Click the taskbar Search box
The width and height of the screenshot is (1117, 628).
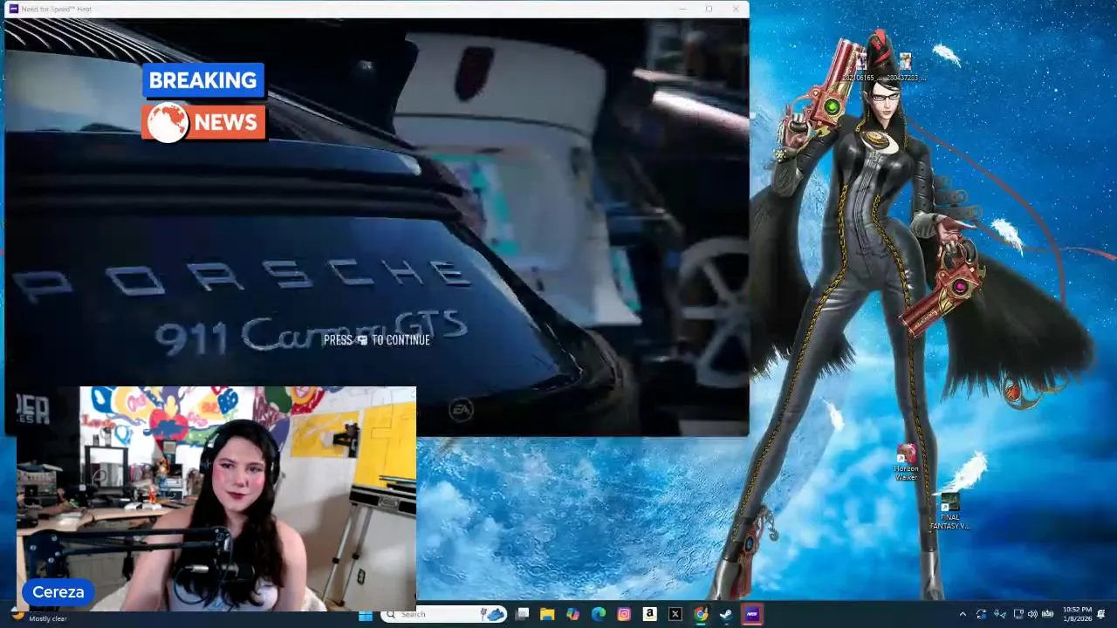click(445, 614)
